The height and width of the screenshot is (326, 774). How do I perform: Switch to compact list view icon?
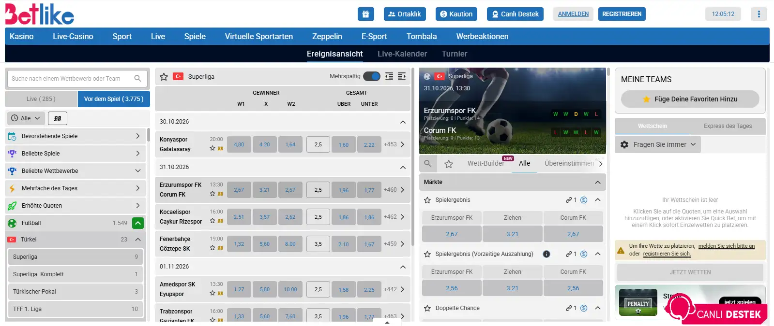[x=389, y=76]
